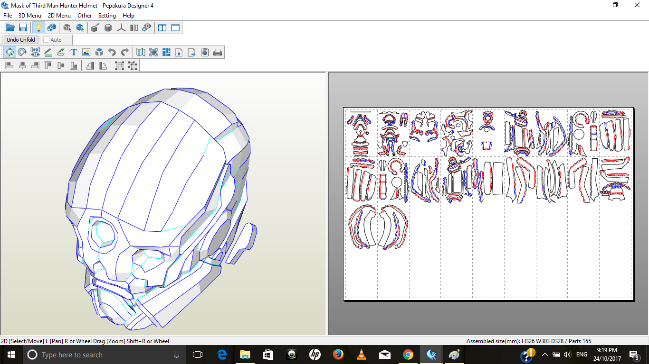Click the blue undo arrow icon
The width and height of the screenshot is (649, 364).
tap(112, 52)
